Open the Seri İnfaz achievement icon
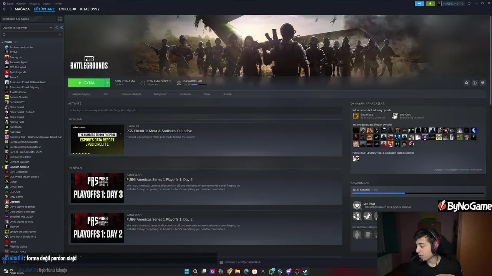 357,205
